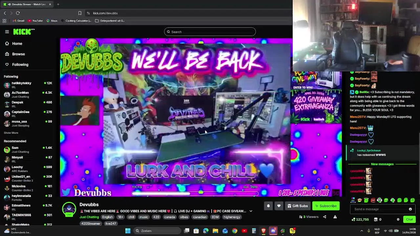
Task: Open Brave browser from taskbar
Action: 263,231
